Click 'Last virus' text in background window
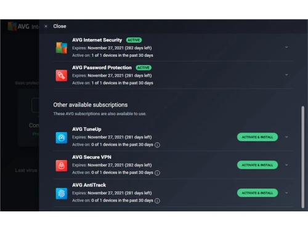The image size is (308, 231). [x=26, y=171]
